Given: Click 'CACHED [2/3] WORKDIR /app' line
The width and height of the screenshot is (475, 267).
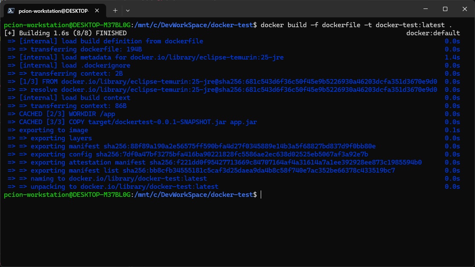Looking at the screenshot, I should 61,114.
